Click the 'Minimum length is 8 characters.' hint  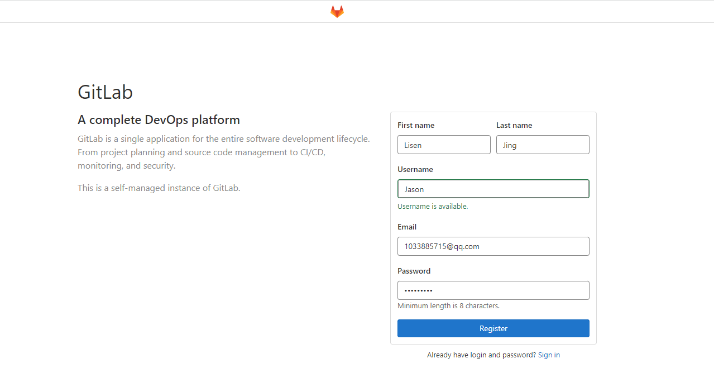(448, 306)
